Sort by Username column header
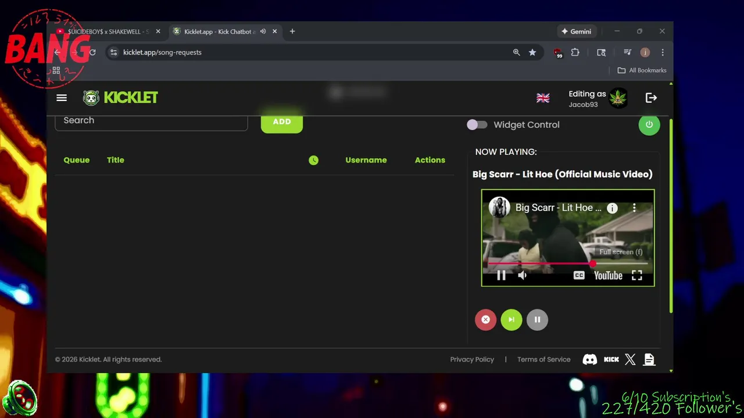This screenshot has width=744, height=418. pyautogui.click(x=366, y=160)
